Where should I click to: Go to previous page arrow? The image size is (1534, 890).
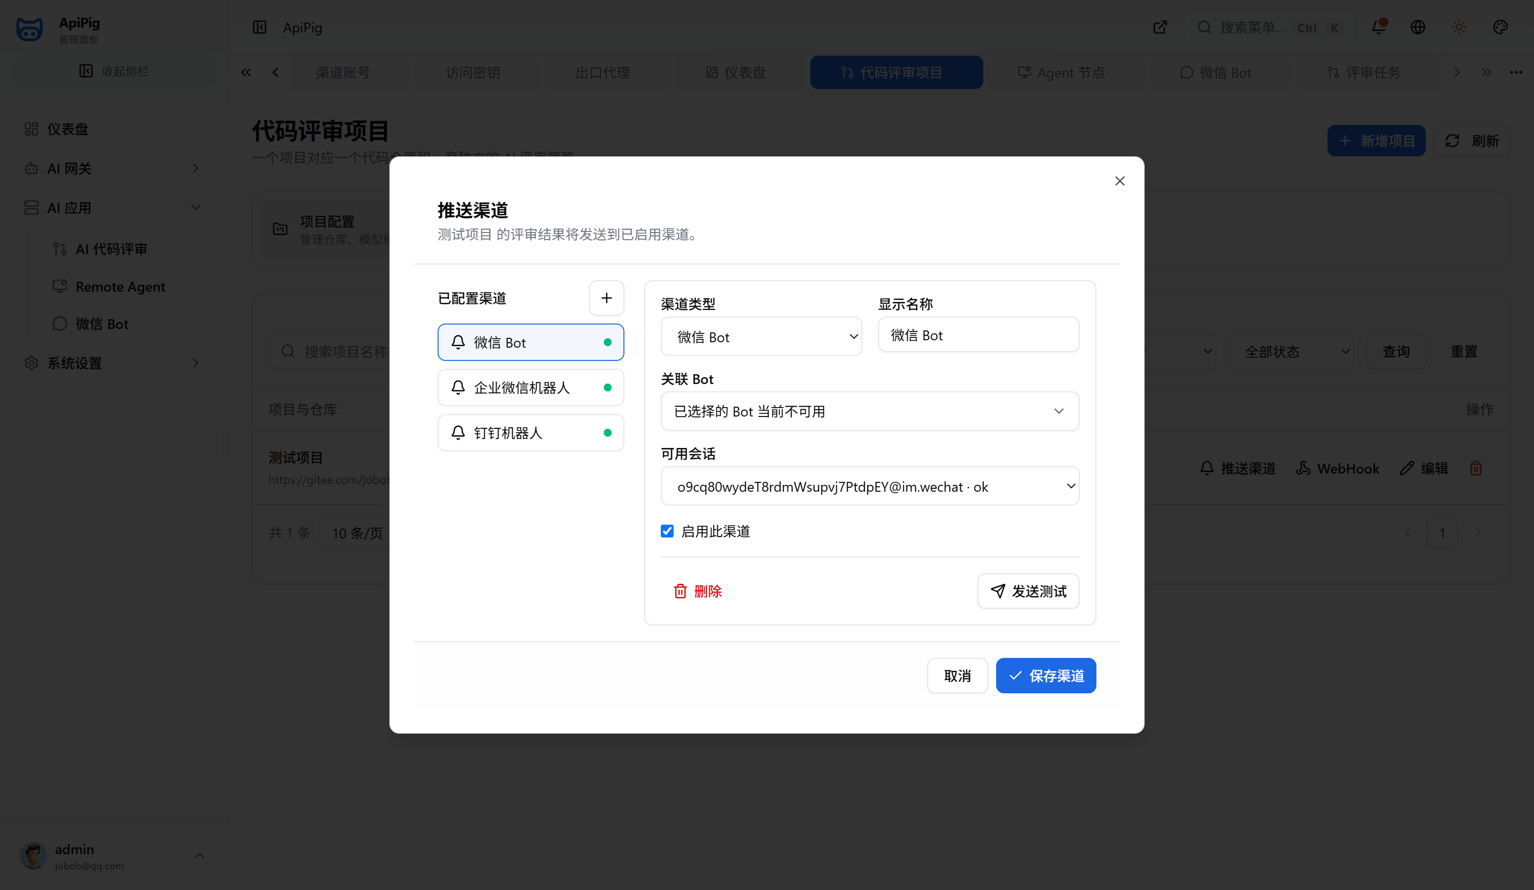[x=1407, y=533]
